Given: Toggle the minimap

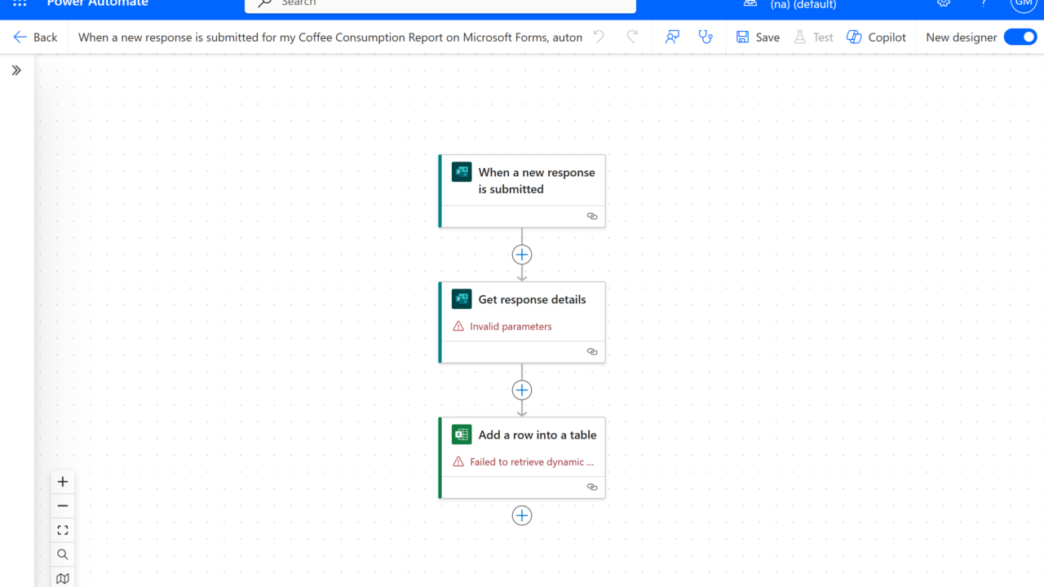Looking at the screenshot, I should tap(63, 579).
